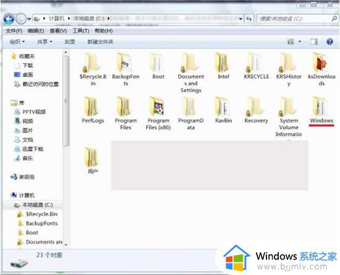
Task: Open the Program Files (x86) folder
Action: coord(157,107)
